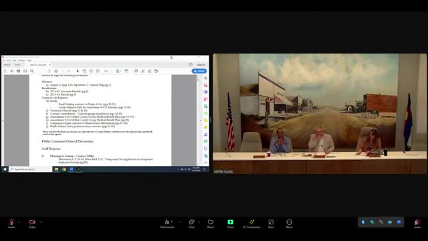Select the hand pan tool in Acrobat
Screen dimensions: 428x241
[x=84, y=71]
